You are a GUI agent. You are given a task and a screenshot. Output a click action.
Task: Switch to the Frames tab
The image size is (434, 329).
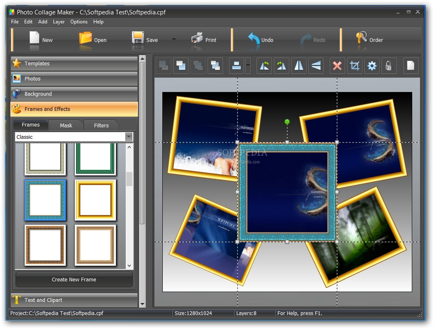click(31, 125)
